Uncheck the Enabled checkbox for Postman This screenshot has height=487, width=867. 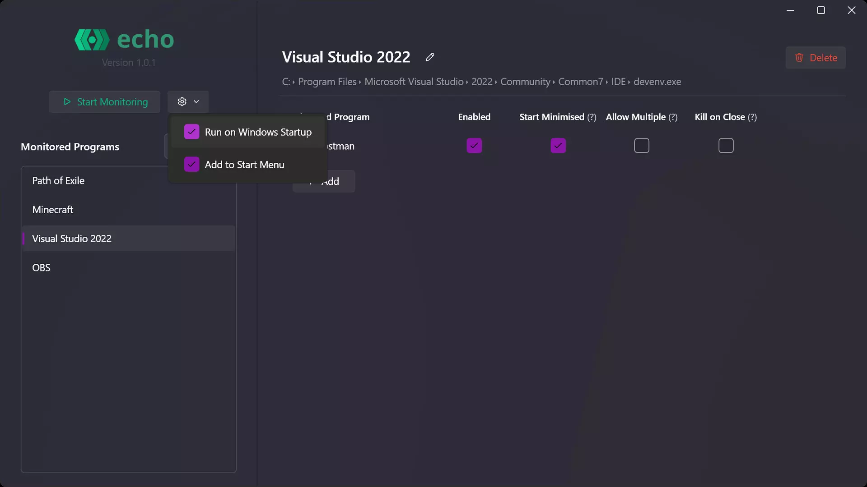pos(474,146)
